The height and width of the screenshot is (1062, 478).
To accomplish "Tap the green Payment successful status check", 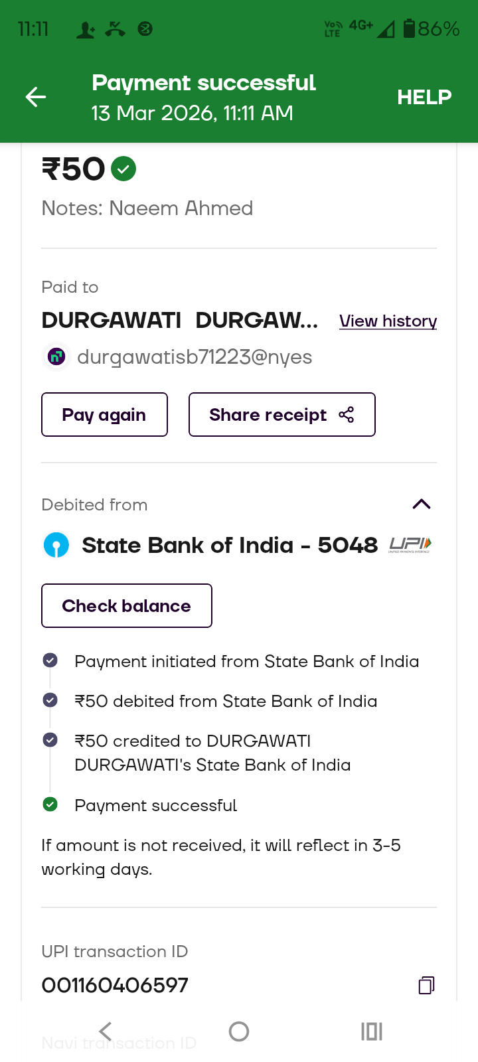I will coord(50,804).
